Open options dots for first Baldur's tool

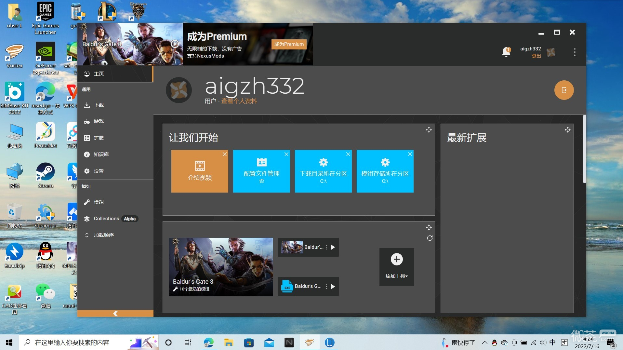(x=326, y=247)
